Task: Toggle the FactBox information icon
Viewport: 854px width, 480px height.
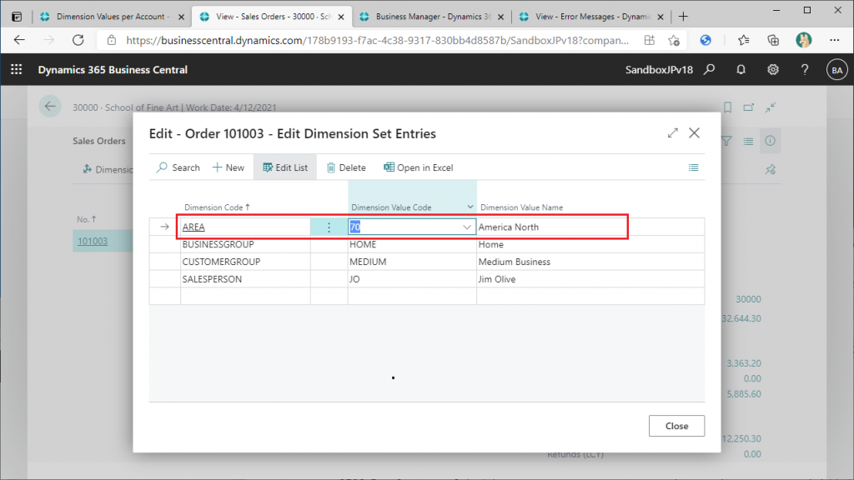Action: tap(770, 141)
